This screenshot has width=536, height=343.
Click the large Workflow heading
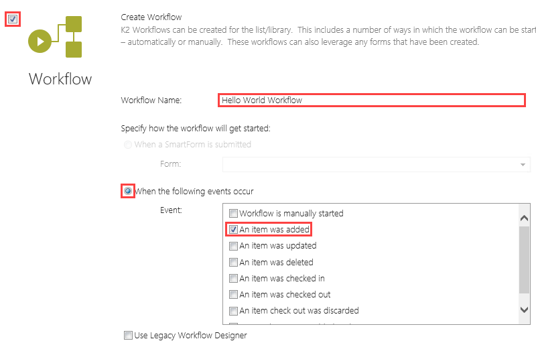tap(60, 79)
